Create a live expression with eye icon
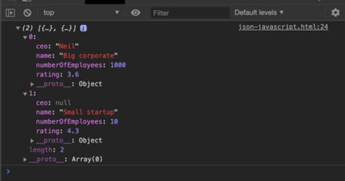Screen dimensions: 345x181 pyautogui.click(x=136, y=13)
